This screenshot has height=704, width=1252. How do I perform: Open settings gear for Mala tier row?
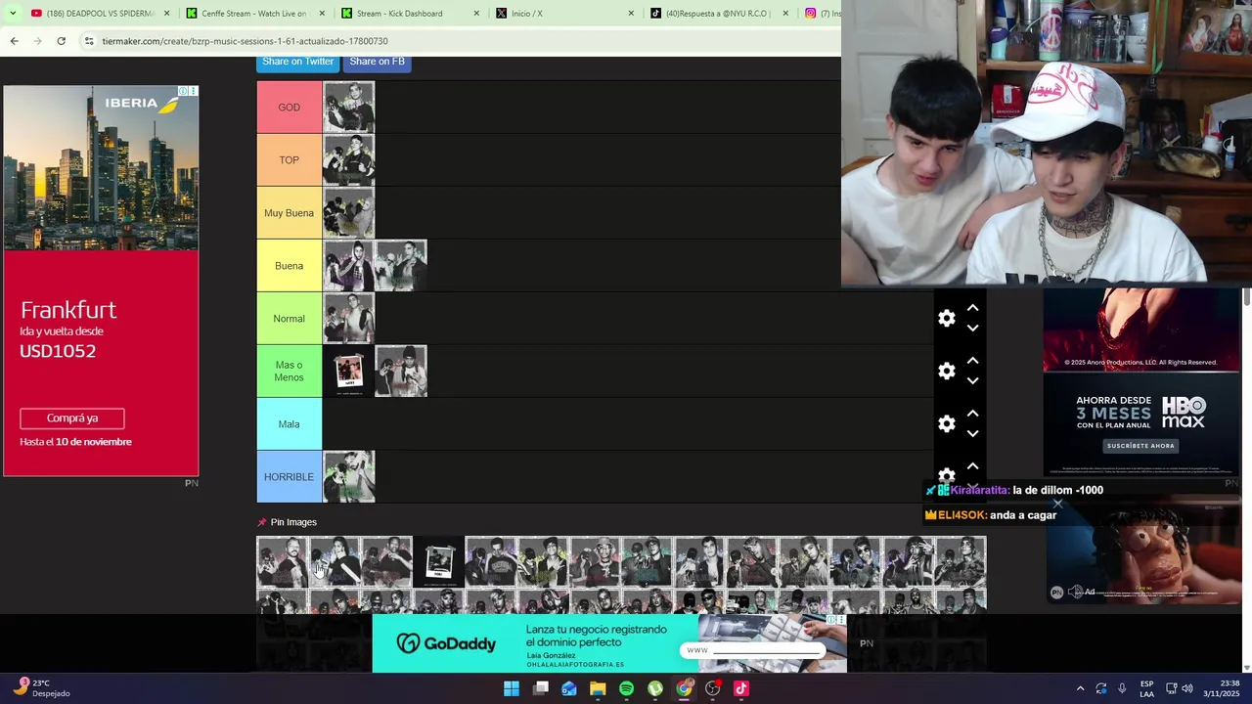pos(946,423)
